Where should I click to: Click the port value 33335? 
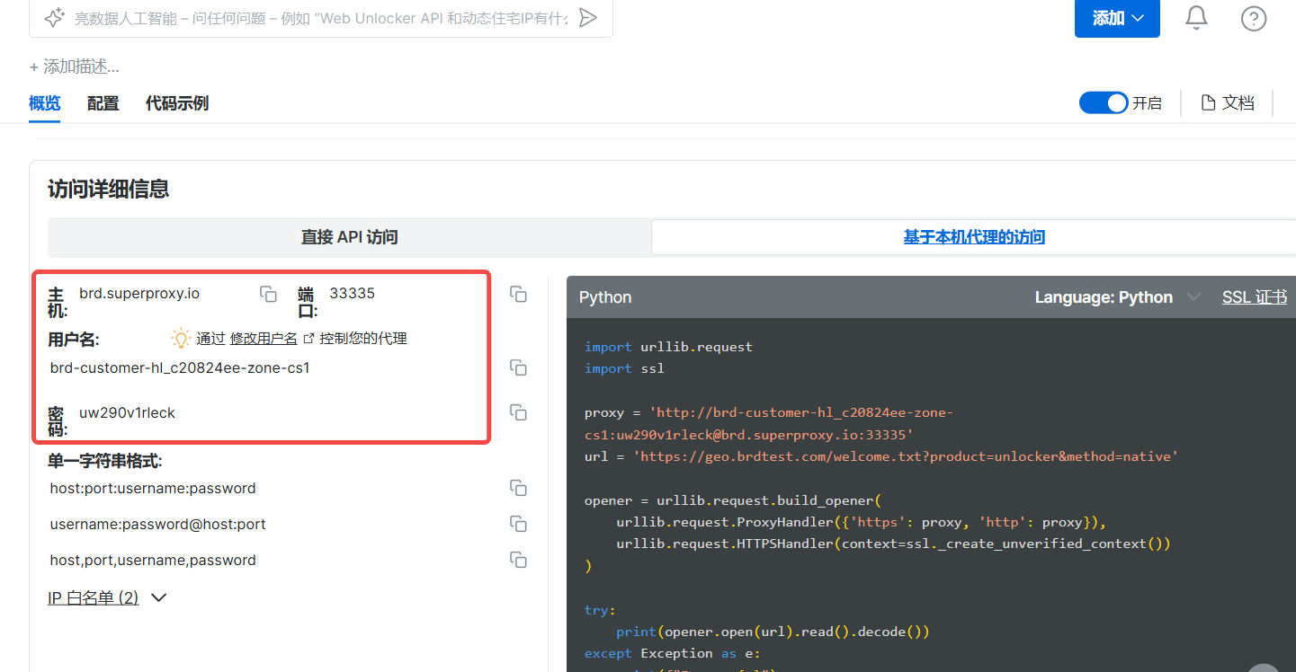[x=353, y=293]
